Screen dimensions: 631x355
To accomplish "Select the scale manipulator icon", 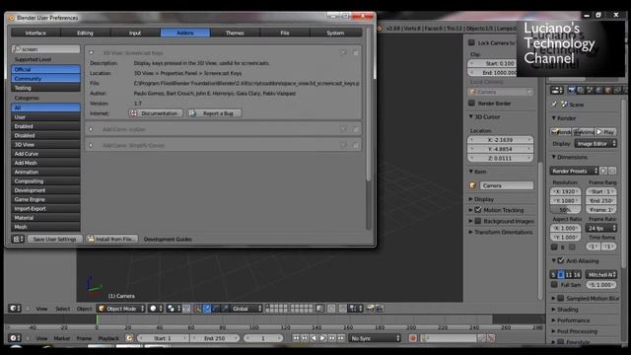I will (225, 309).
